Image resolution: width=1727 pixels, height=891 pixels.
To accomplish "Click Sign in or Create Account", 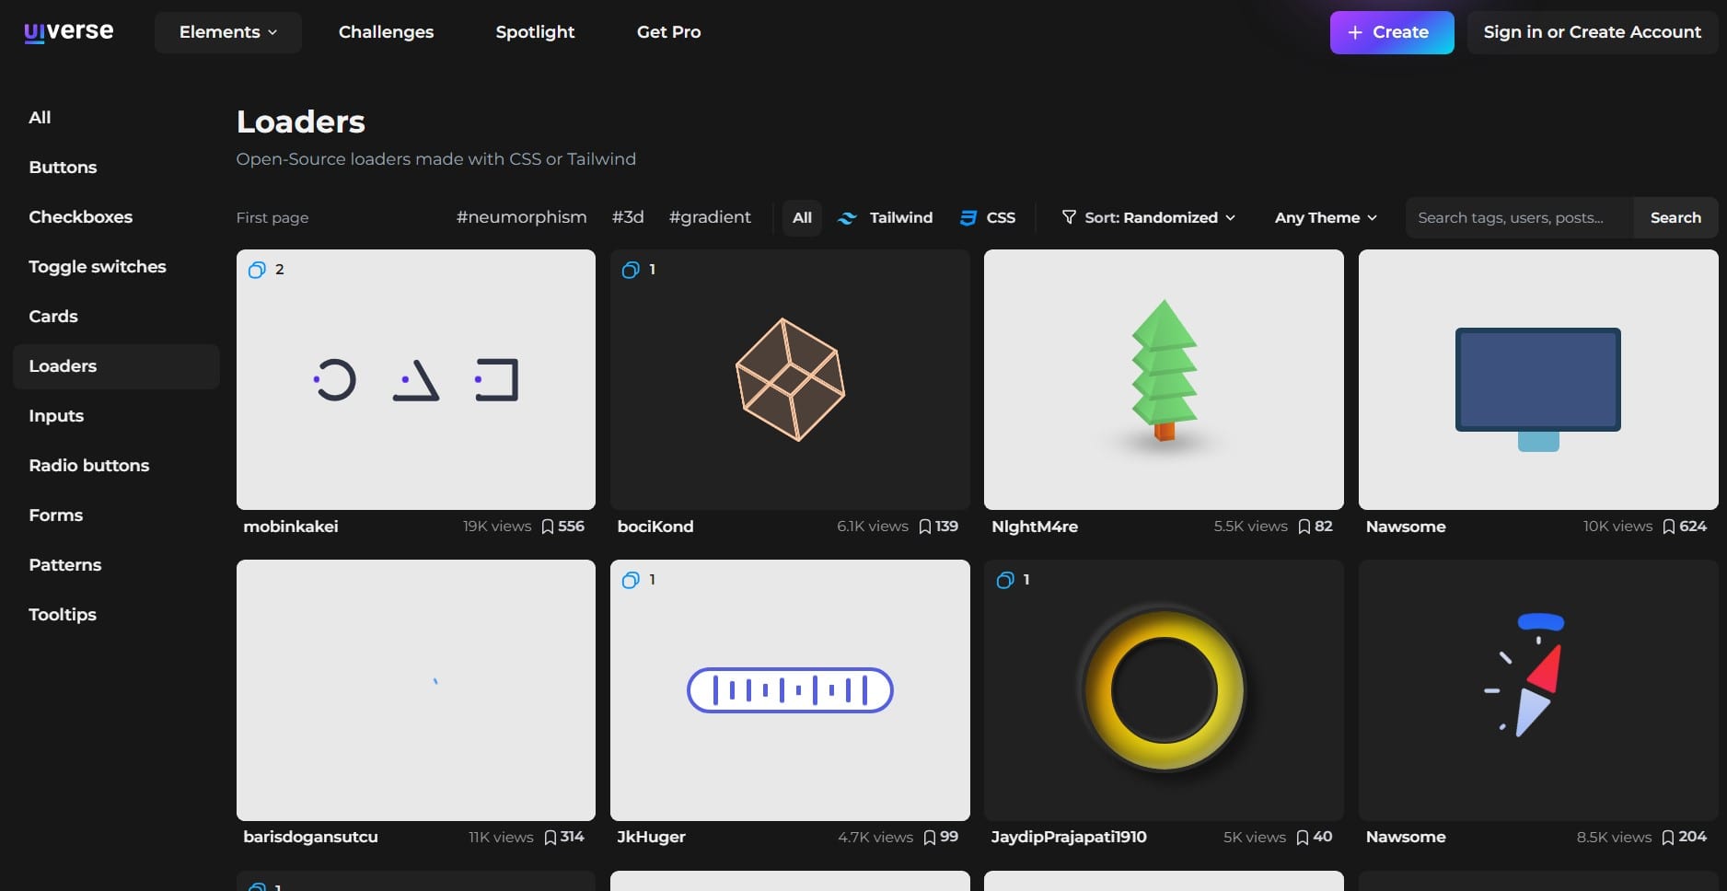I will (x=1592, y=31).
